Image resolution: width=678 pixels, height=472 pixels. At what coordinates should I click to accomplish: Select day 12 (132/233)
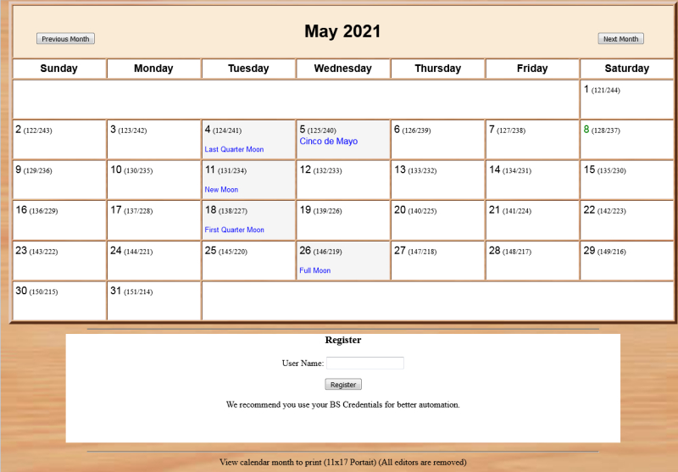pyautogui.click(x=343, y=180)
